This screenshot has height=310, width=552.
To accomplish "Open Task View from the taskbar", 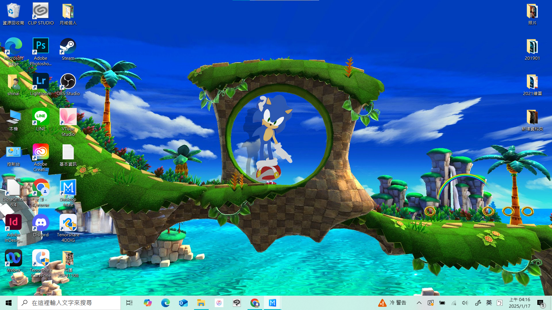I will click(129, 303).
